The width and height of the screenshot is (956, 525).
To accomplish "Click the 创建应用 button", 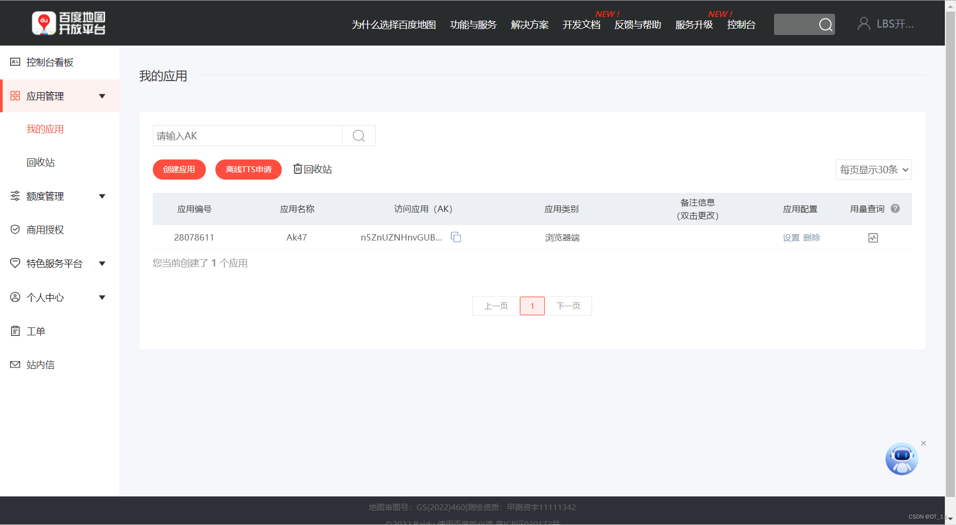I will click(179, 170).
